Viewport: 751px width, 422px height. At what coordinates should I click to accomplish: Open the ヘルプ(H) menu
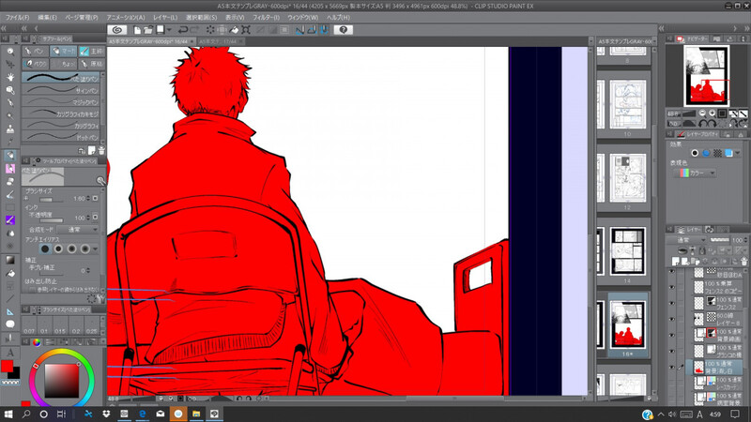tap(338, 17)
